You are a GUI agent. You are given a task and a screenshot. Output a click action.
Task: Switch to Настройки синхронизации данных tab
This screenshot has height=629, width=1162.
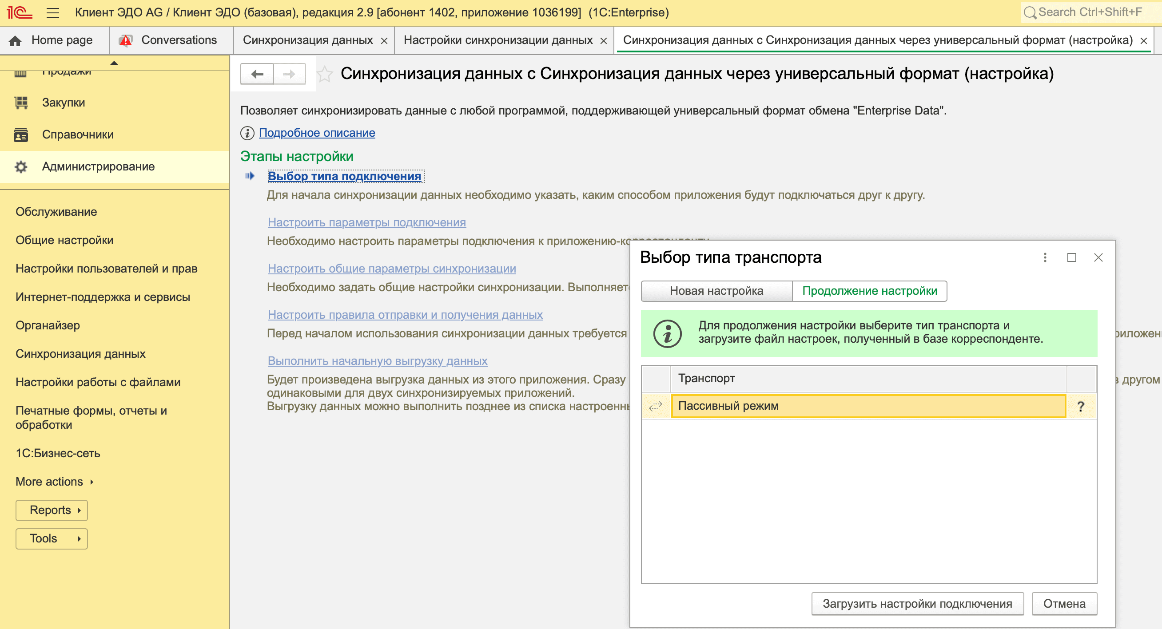pos(497,40)
